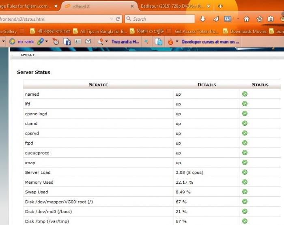Click the chain link toolbar icon

40,42
